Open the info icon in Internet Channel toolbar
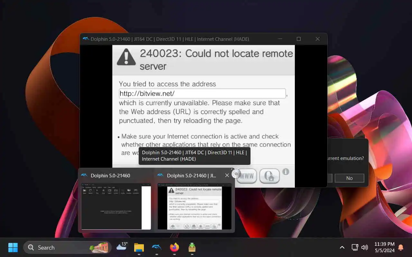 coord(286,172)
